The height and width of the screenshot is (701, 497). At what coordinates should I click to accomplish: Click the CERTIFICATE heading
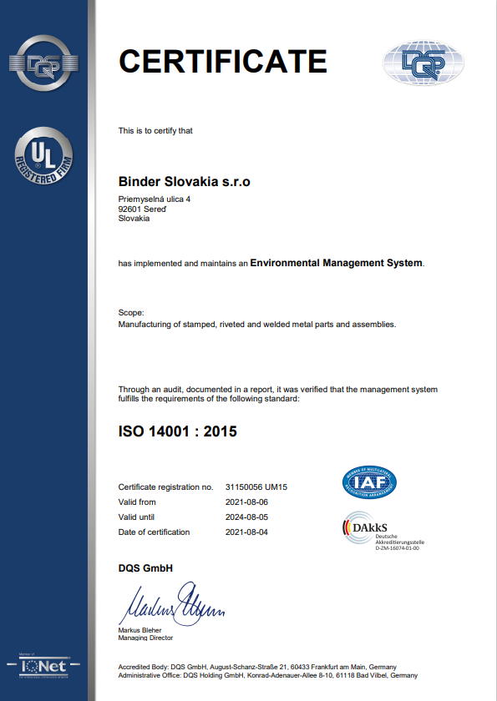(x=223, y=61)
